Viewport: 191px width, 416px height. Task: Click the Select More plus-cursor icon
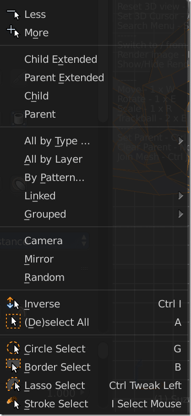[x=13, y=33]
